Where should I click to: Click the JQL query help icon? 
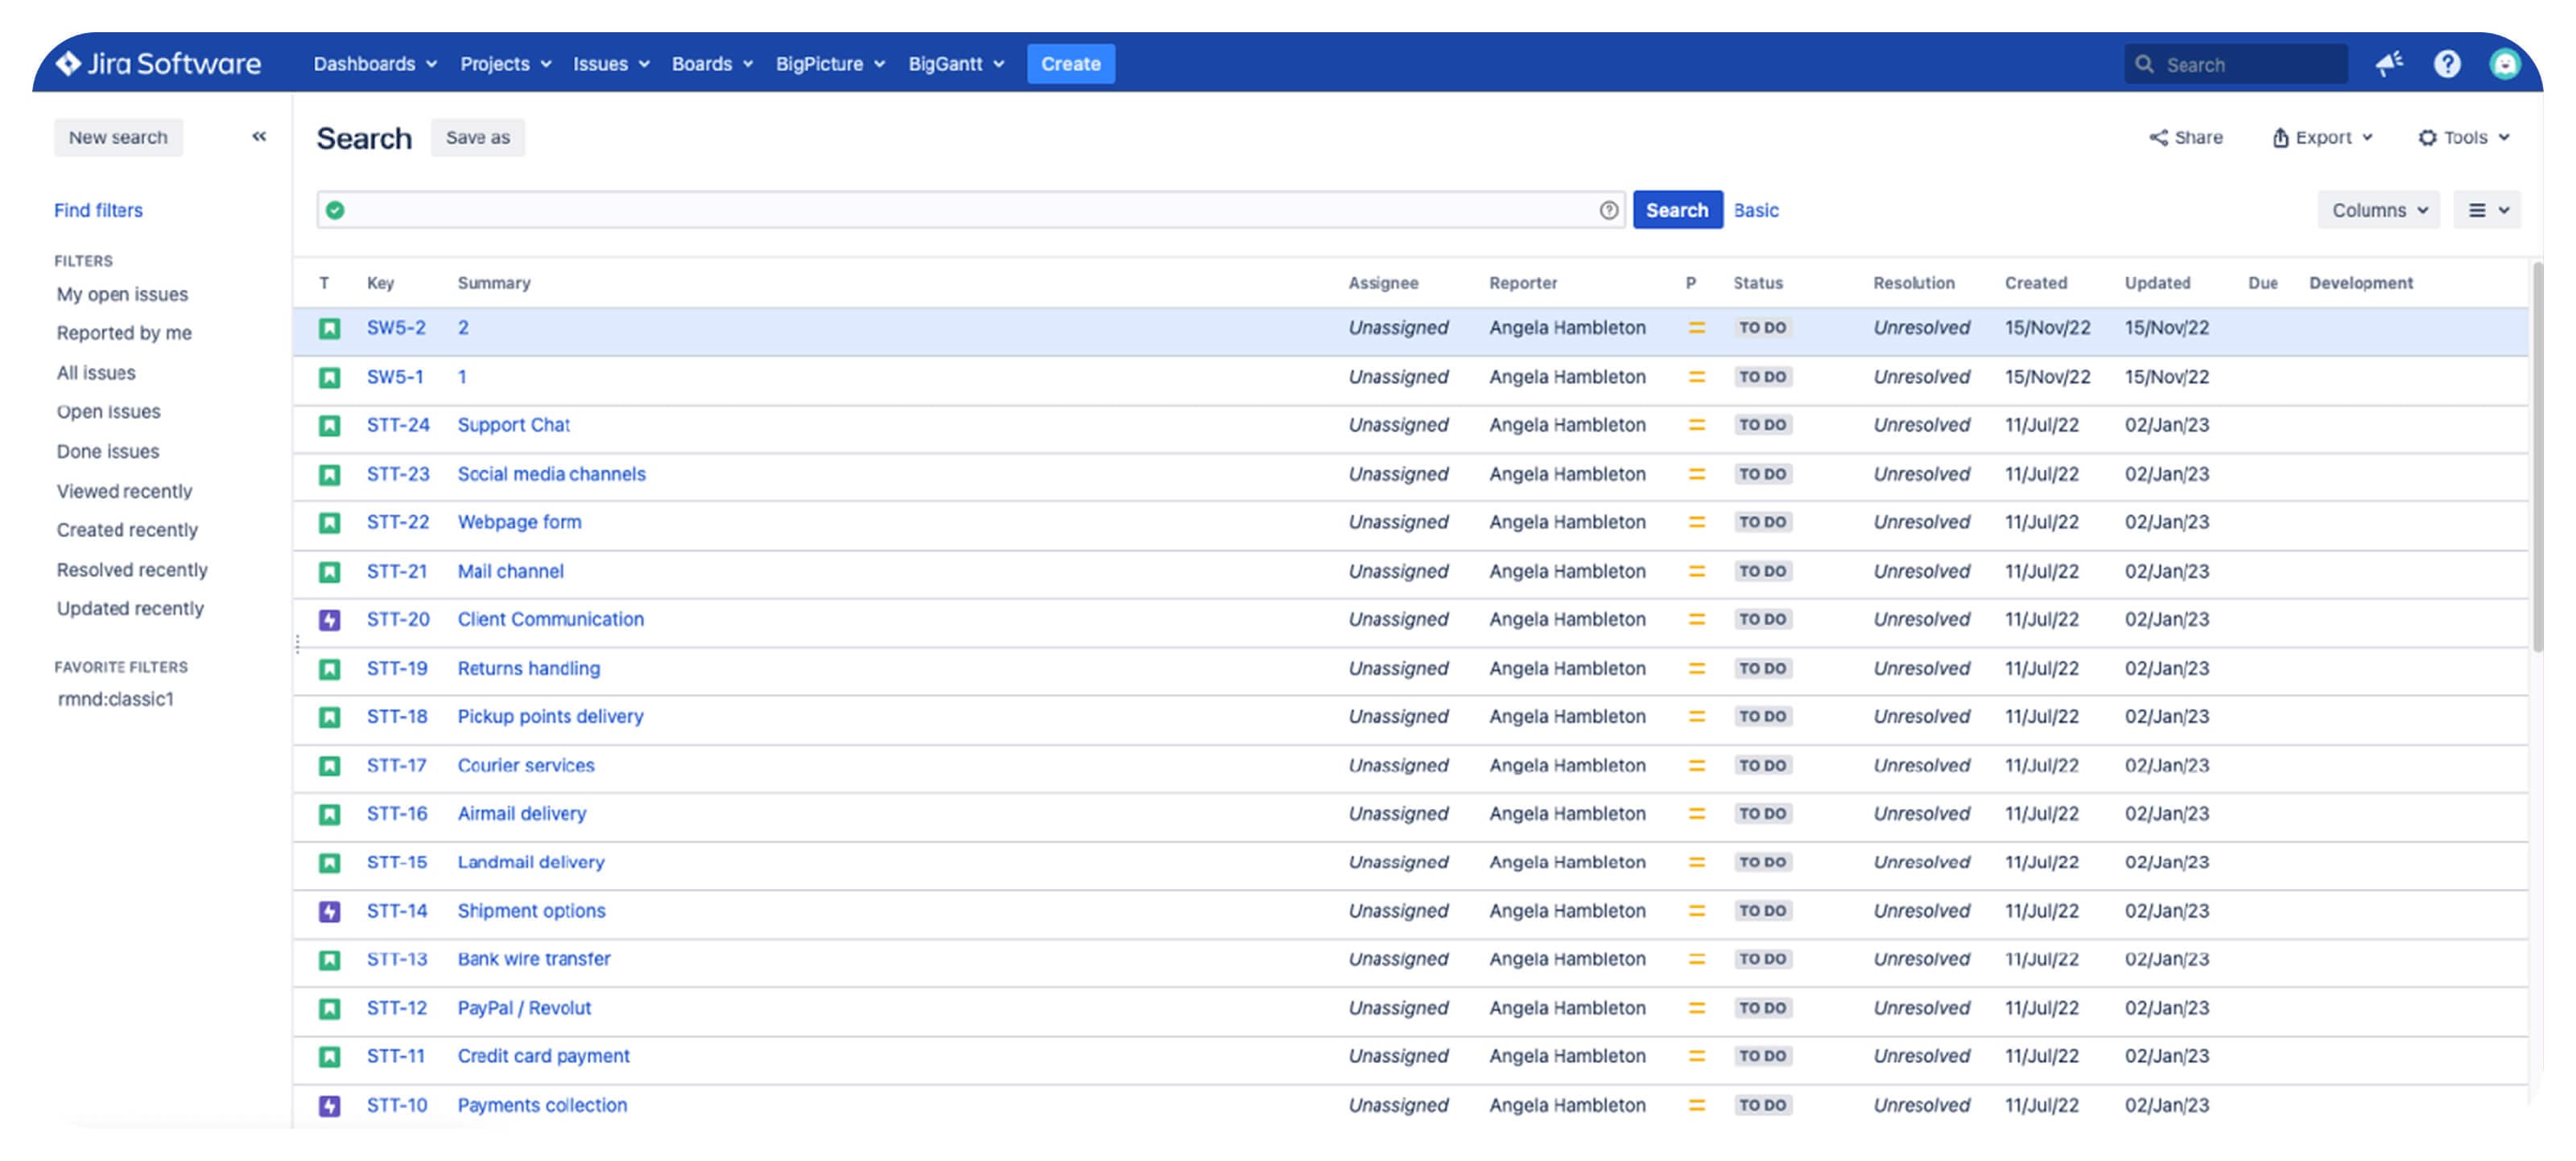click(1608, 210)
